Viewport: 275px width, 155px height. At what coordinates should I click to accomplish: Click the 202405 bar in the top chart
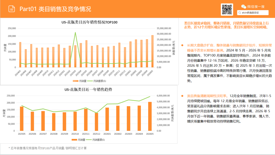[20, 55]
